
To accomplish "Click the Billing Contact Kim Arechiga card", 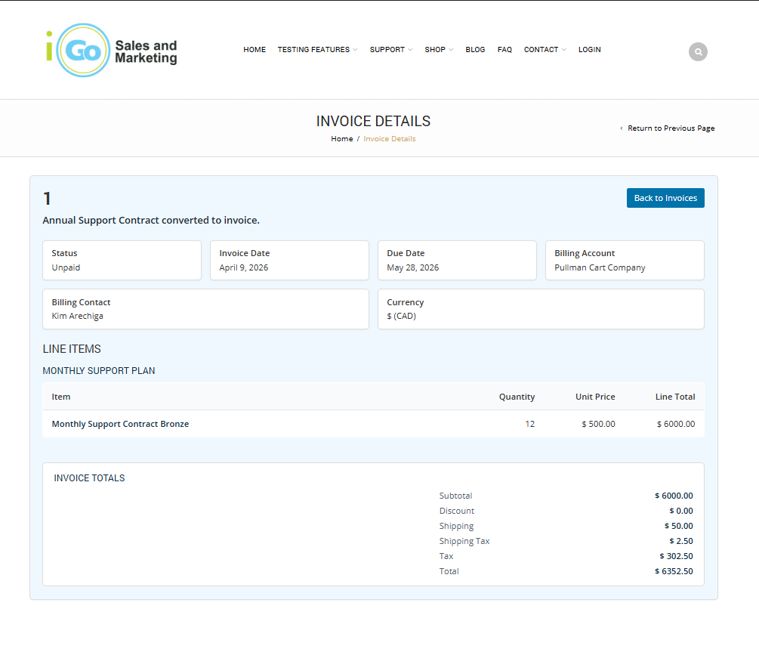I will point(205,309).
